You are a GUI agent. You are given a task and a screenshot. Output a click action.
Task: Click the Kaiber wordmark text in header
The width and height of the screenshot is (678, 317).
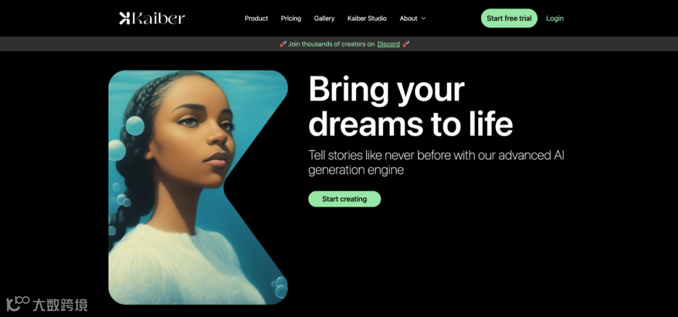point(158,18)
